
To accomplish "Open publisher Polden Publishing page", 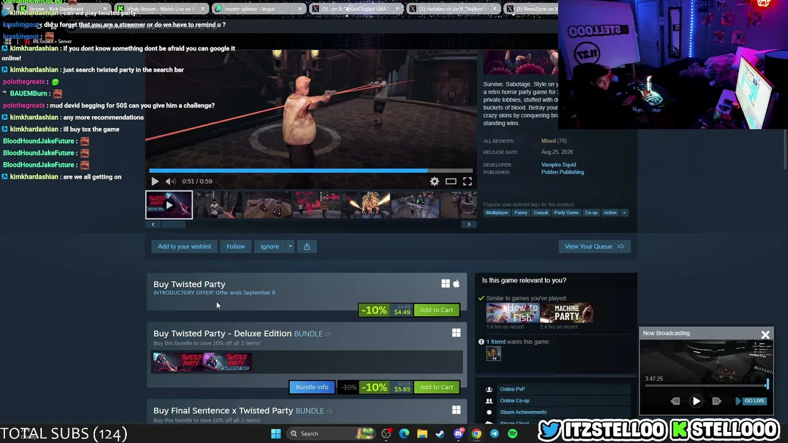I will tap(563, 172).
